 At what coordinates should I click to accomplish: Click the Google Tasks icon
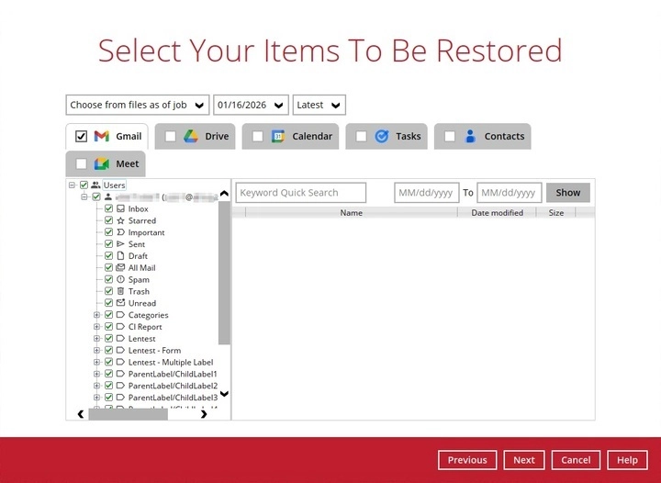pos(382,137)
